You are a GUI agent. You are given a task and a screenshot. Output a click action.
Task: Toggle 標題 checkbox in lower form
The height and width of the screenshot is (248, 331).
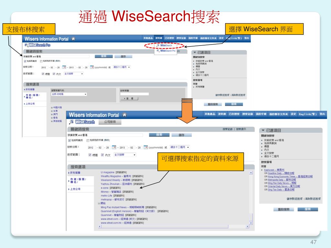[90, 155]
